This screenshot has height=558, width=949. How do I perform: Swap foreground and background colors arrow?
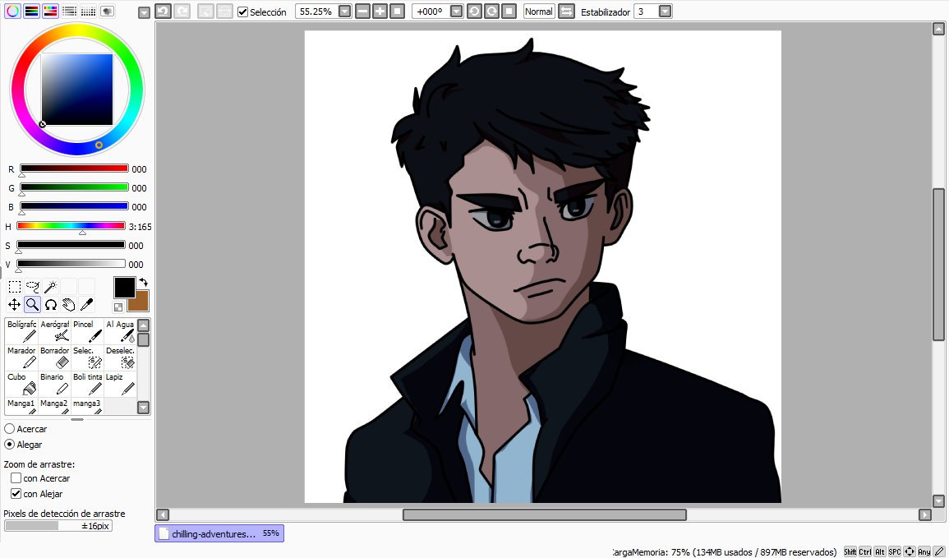pos(144,282)
